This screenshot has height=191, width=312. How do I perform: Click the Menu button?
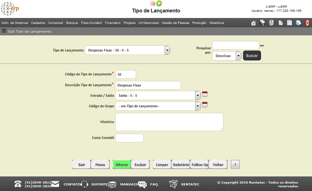pyautogui.click(x=100, y=165)
